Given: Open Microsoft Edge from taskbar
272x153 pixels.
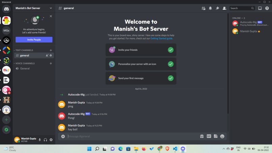Looking at the screenshot, I should point(120,149).
